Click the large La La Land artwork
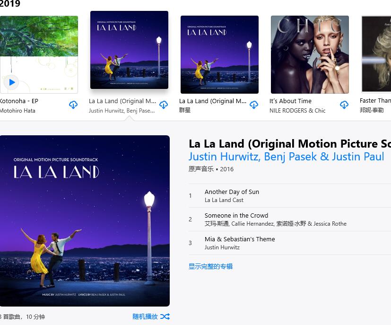 (x=85, y=221)
